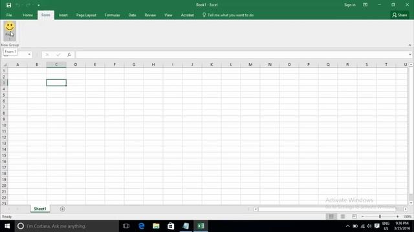Click the smiley face Form button
This screenshot has height=232, width=414.
click(10, 31)
